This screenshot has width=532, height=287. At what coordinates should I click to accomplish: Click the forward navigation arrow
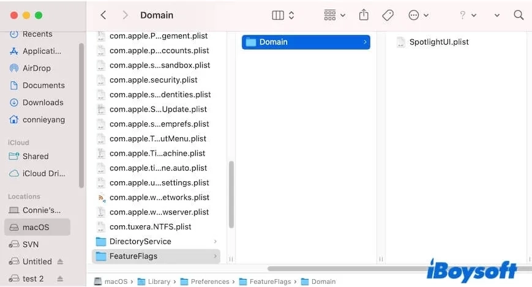pyautogui.click(x=125, y=15)
